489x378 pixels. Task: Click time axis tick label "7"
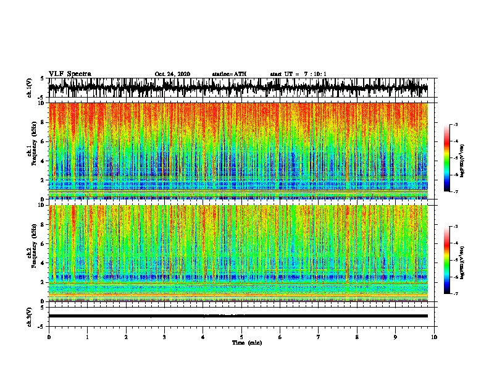[319, 337]
